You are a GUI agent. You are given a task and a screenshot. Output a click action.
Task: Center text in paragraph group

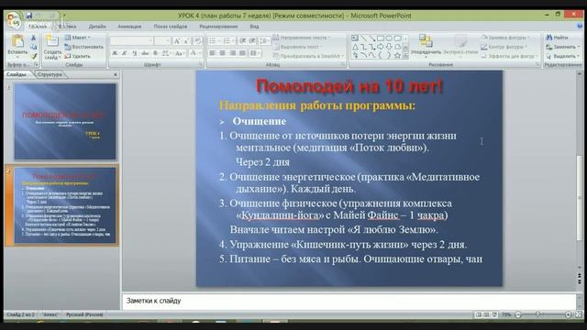pyautogui.click(x=223, y=53)
